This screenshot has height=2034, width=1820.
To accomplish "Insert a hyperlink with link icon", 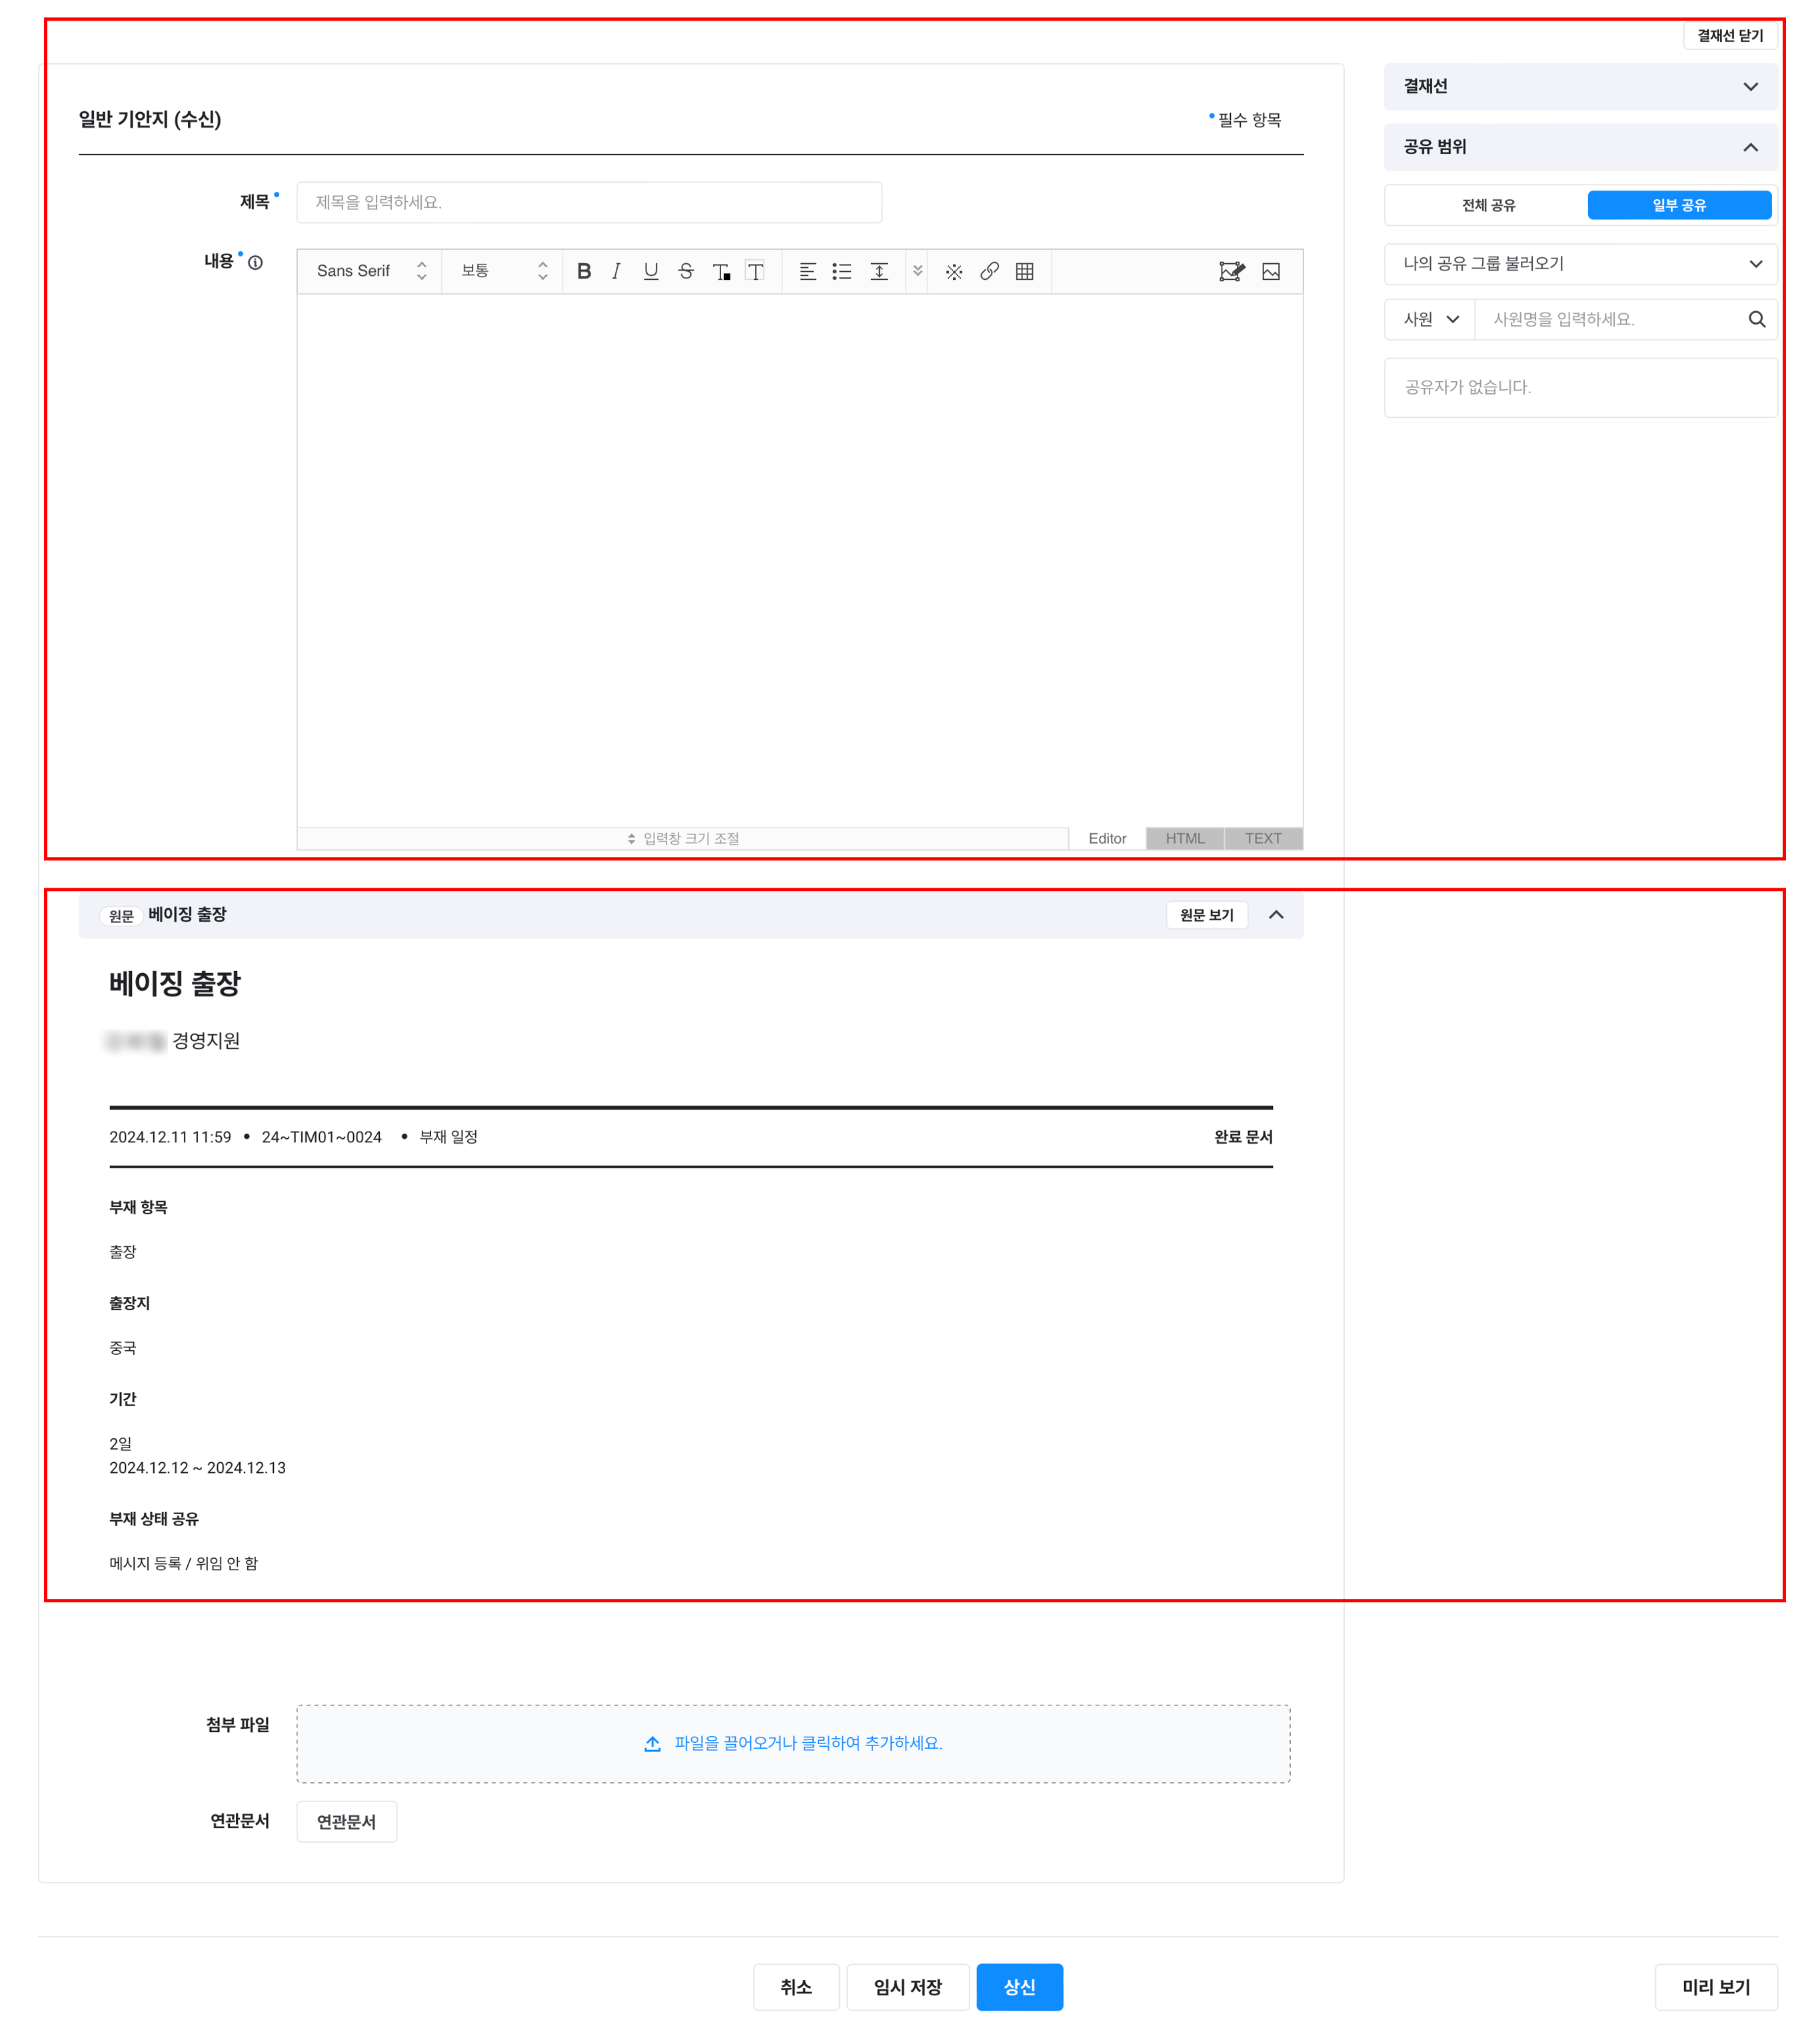I will tap(989, 271).
